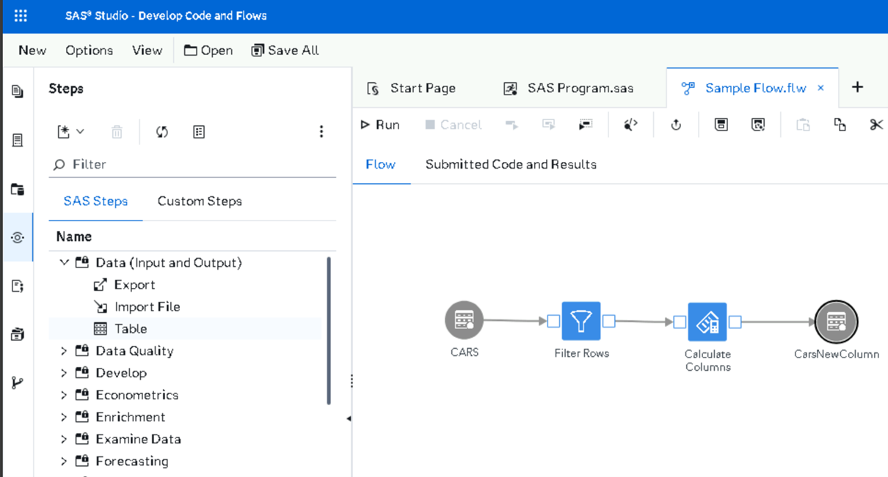Open the Explorer folder pane in sidebar

[18, 189]
